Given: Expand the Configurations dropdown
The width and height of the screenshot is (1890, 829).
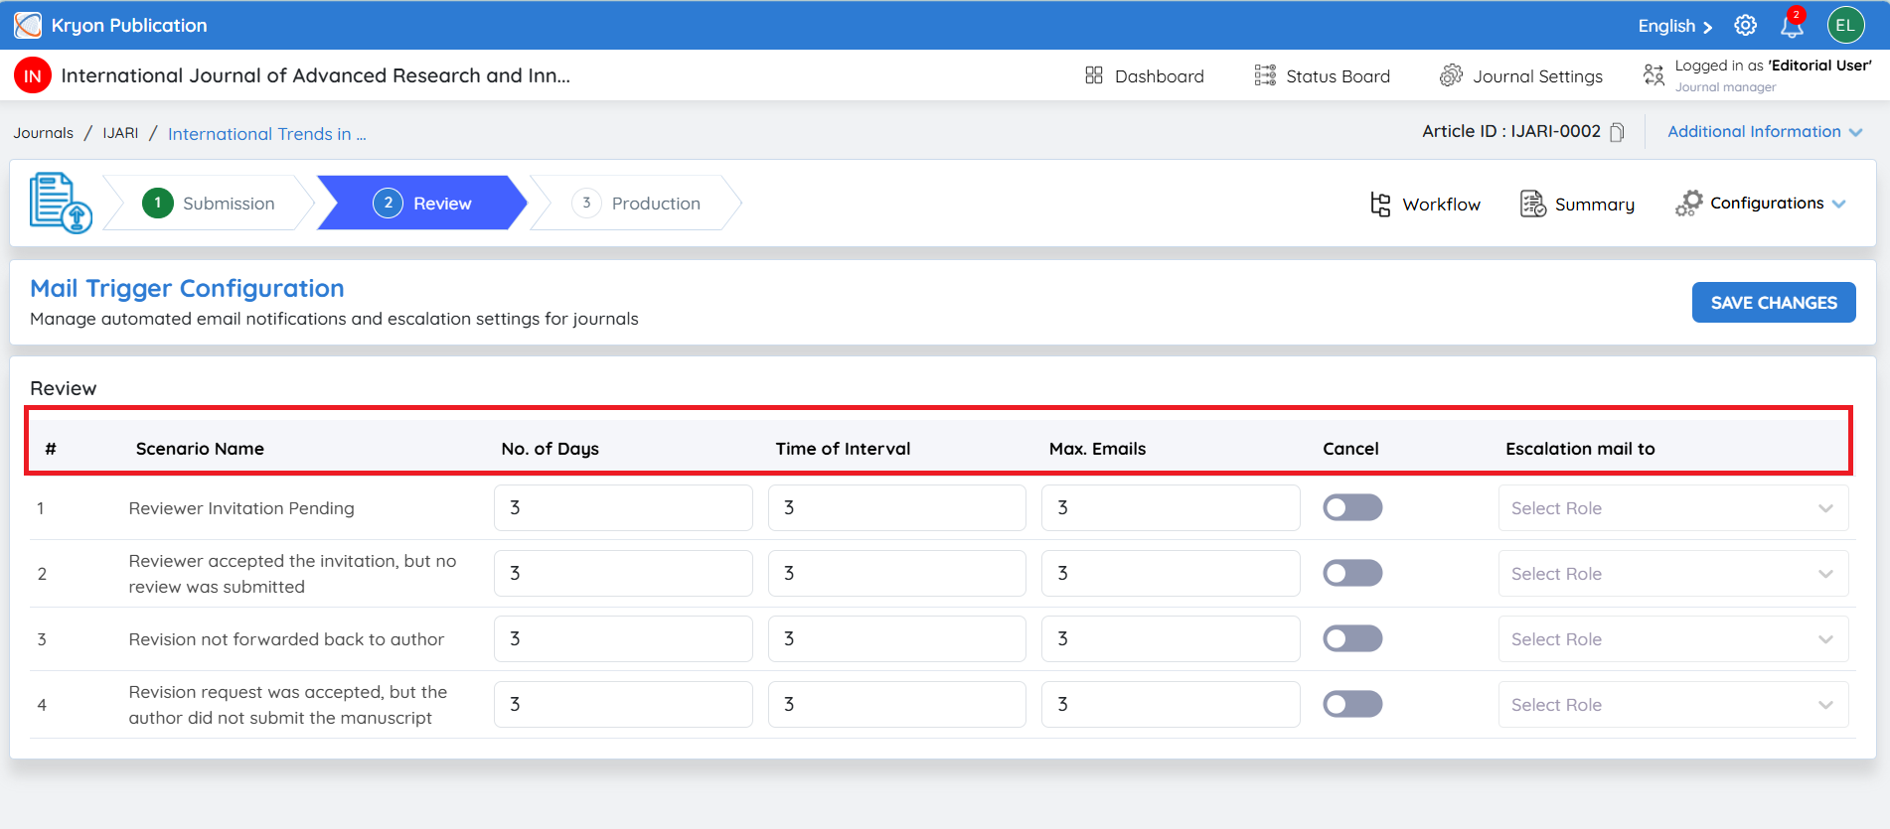Looking at the screenshot, I should (1761, 204).
